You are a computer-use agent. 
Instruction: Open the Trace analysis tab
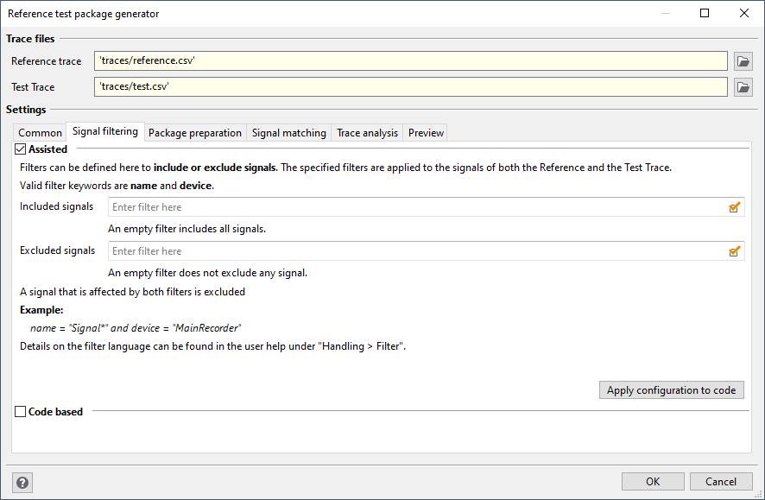(x=367, y=133)
